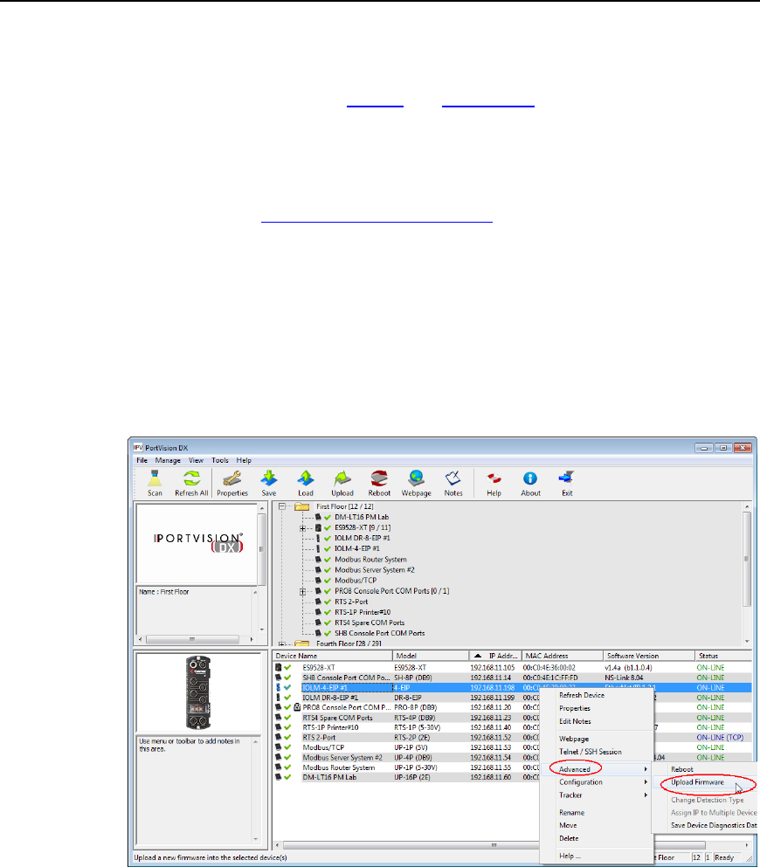Image resolution: width=760 pixels, height=867 pixels.
Task: Expand the ES9528-XT [9 / 11] tree node
Action: tap(302, 528)
